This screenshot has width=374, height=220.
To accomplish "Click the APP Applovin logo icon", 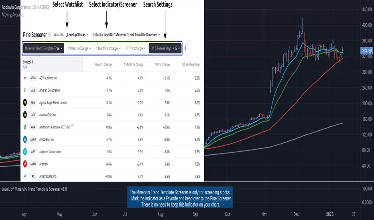I will click(x=25, y=152).
